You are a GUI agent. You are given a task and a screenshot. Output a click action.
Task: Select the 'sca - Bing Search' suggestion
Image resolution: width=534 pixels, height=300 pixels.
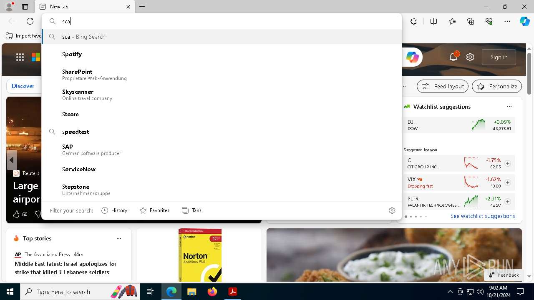(x=222, y=37)
